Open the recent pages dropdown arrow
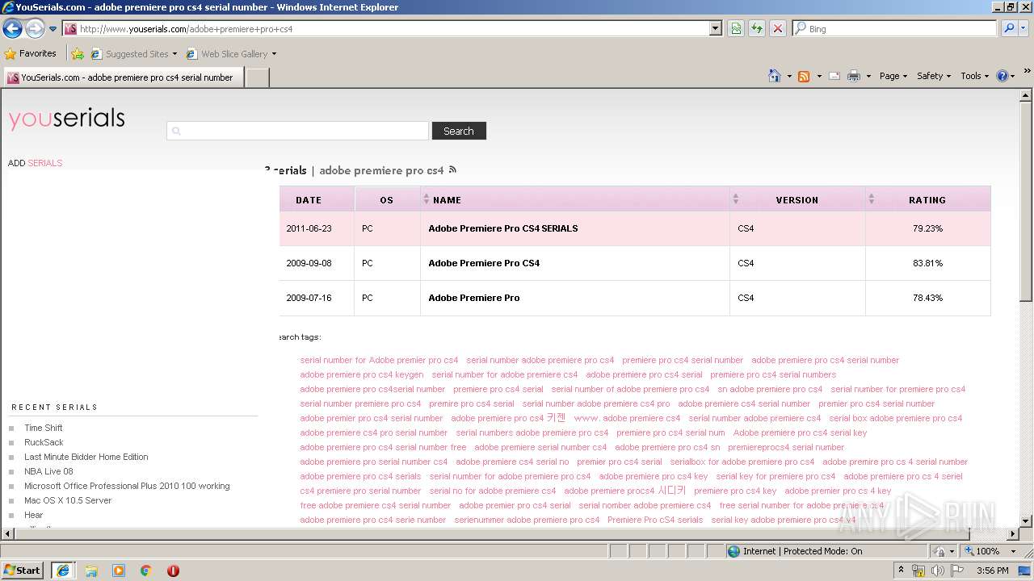The height and width of the screenshot is (581, 1034). [x=53, y=29]
